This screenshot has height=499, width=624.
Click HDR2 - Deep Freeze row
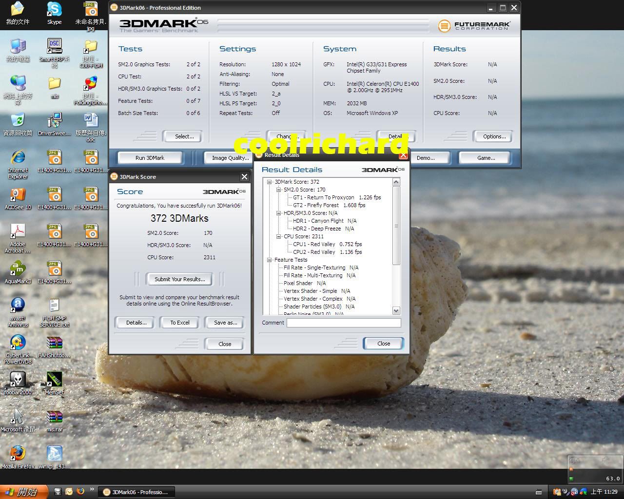[x=323, y=229]
